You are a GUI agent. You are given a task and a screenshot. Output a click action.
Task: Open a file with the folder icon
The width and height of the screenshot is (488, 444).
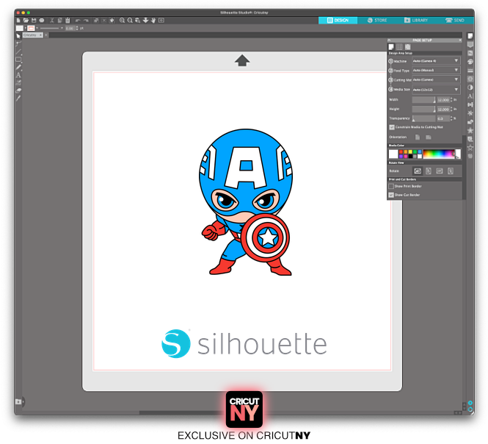[x=26, y=21]
